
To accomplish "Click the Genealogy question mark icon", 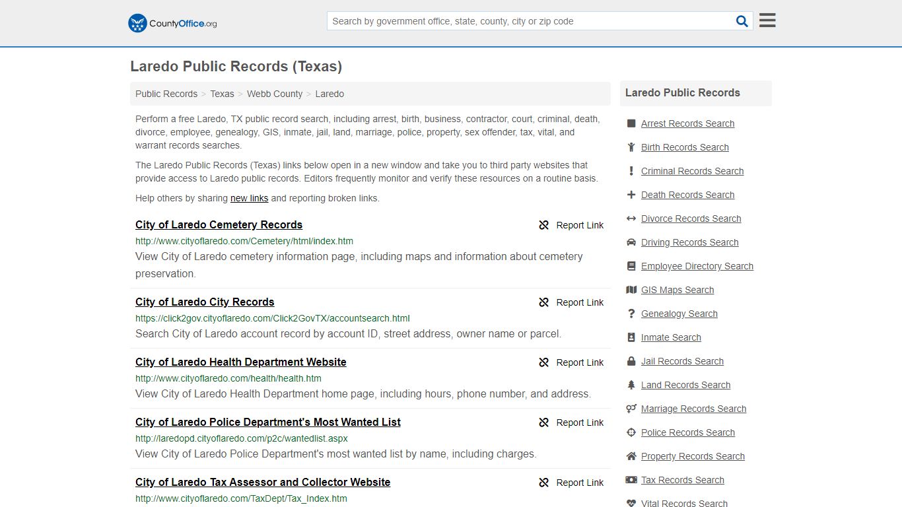I will point(631,314).
